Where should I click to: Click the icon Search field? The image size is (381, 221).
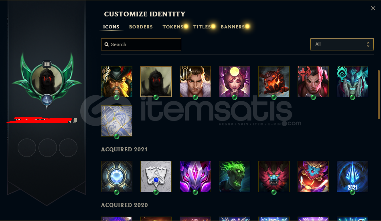(x=141, y=44)
